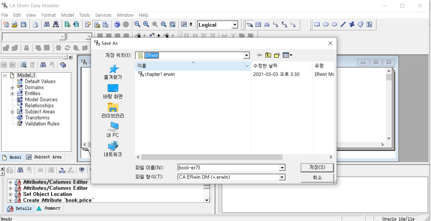Open the View Menu icon in Save As
This screenshot has width=431, height=221.
pos(287,55)
